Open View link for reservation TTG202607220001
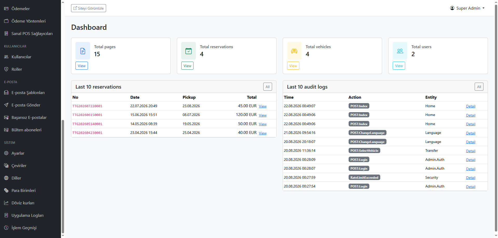The image size is (498, 238). (263, 106)
